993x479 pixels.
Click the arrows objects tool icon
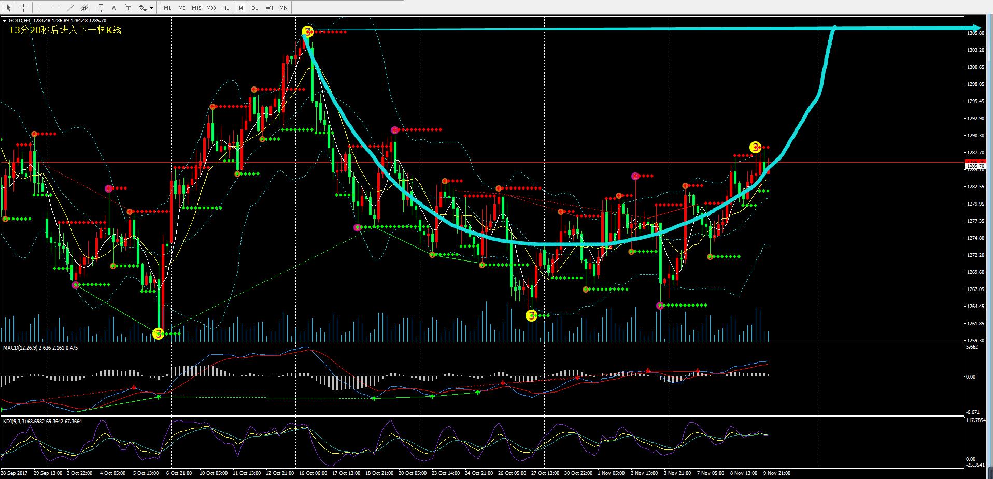pyautogui.click(x=143, y=8)
